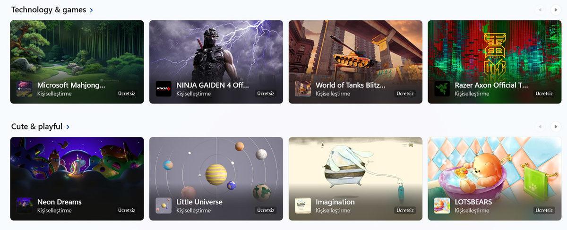This screenshot has height=230, width=567.
Task: Show next Technology & games items arrow
Action: (556, 9)
